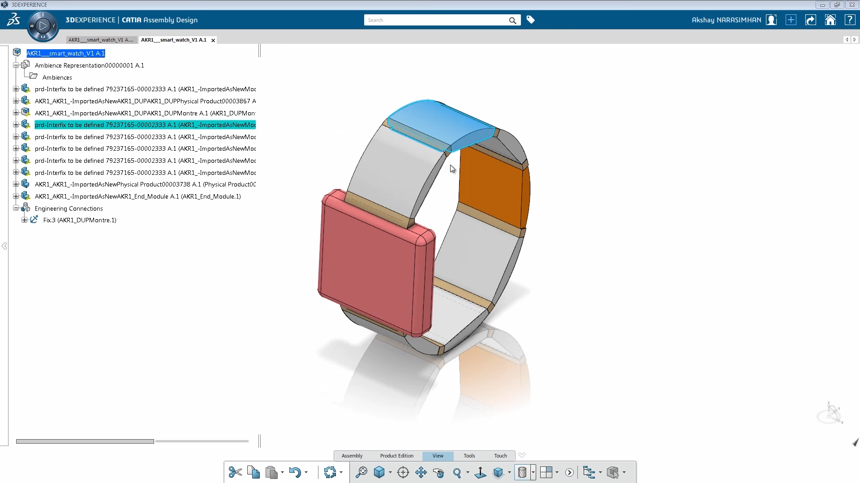Open the Product Edition tab
Viewport: 860px width, 483px height.
click(396, 456)
